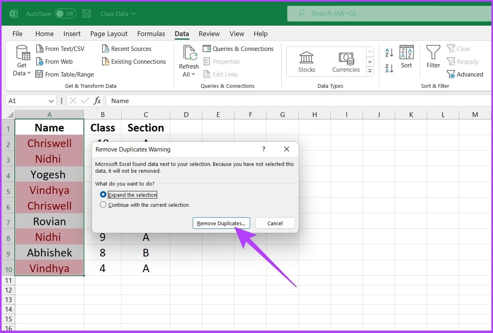Switch to the Home tab
The image size is (493, 333).
point(44,34)
